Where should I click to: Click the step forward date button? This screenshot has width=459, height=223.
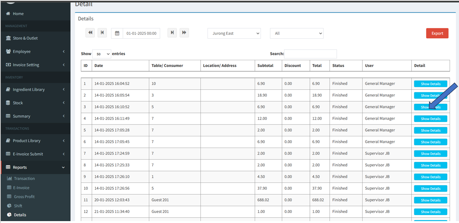click(172, 33)
